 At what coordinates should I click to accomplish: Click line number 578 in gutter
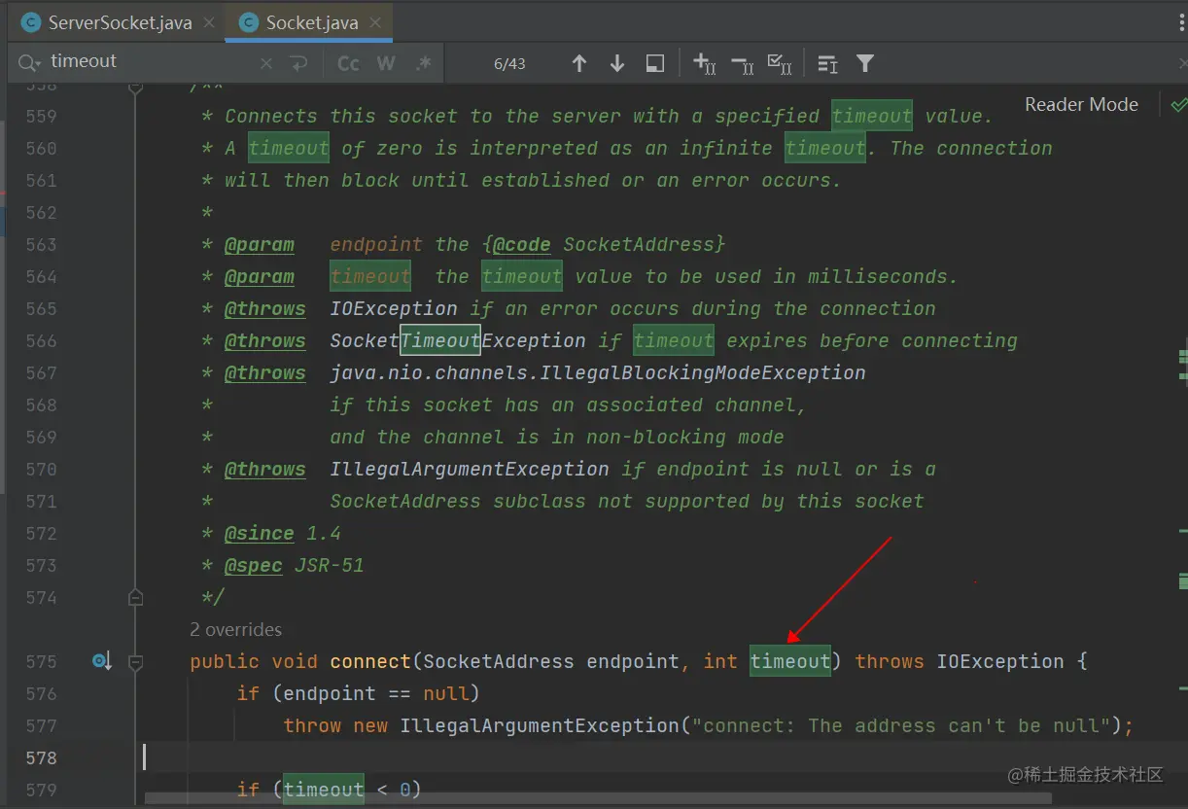click(x=41, y=757)
